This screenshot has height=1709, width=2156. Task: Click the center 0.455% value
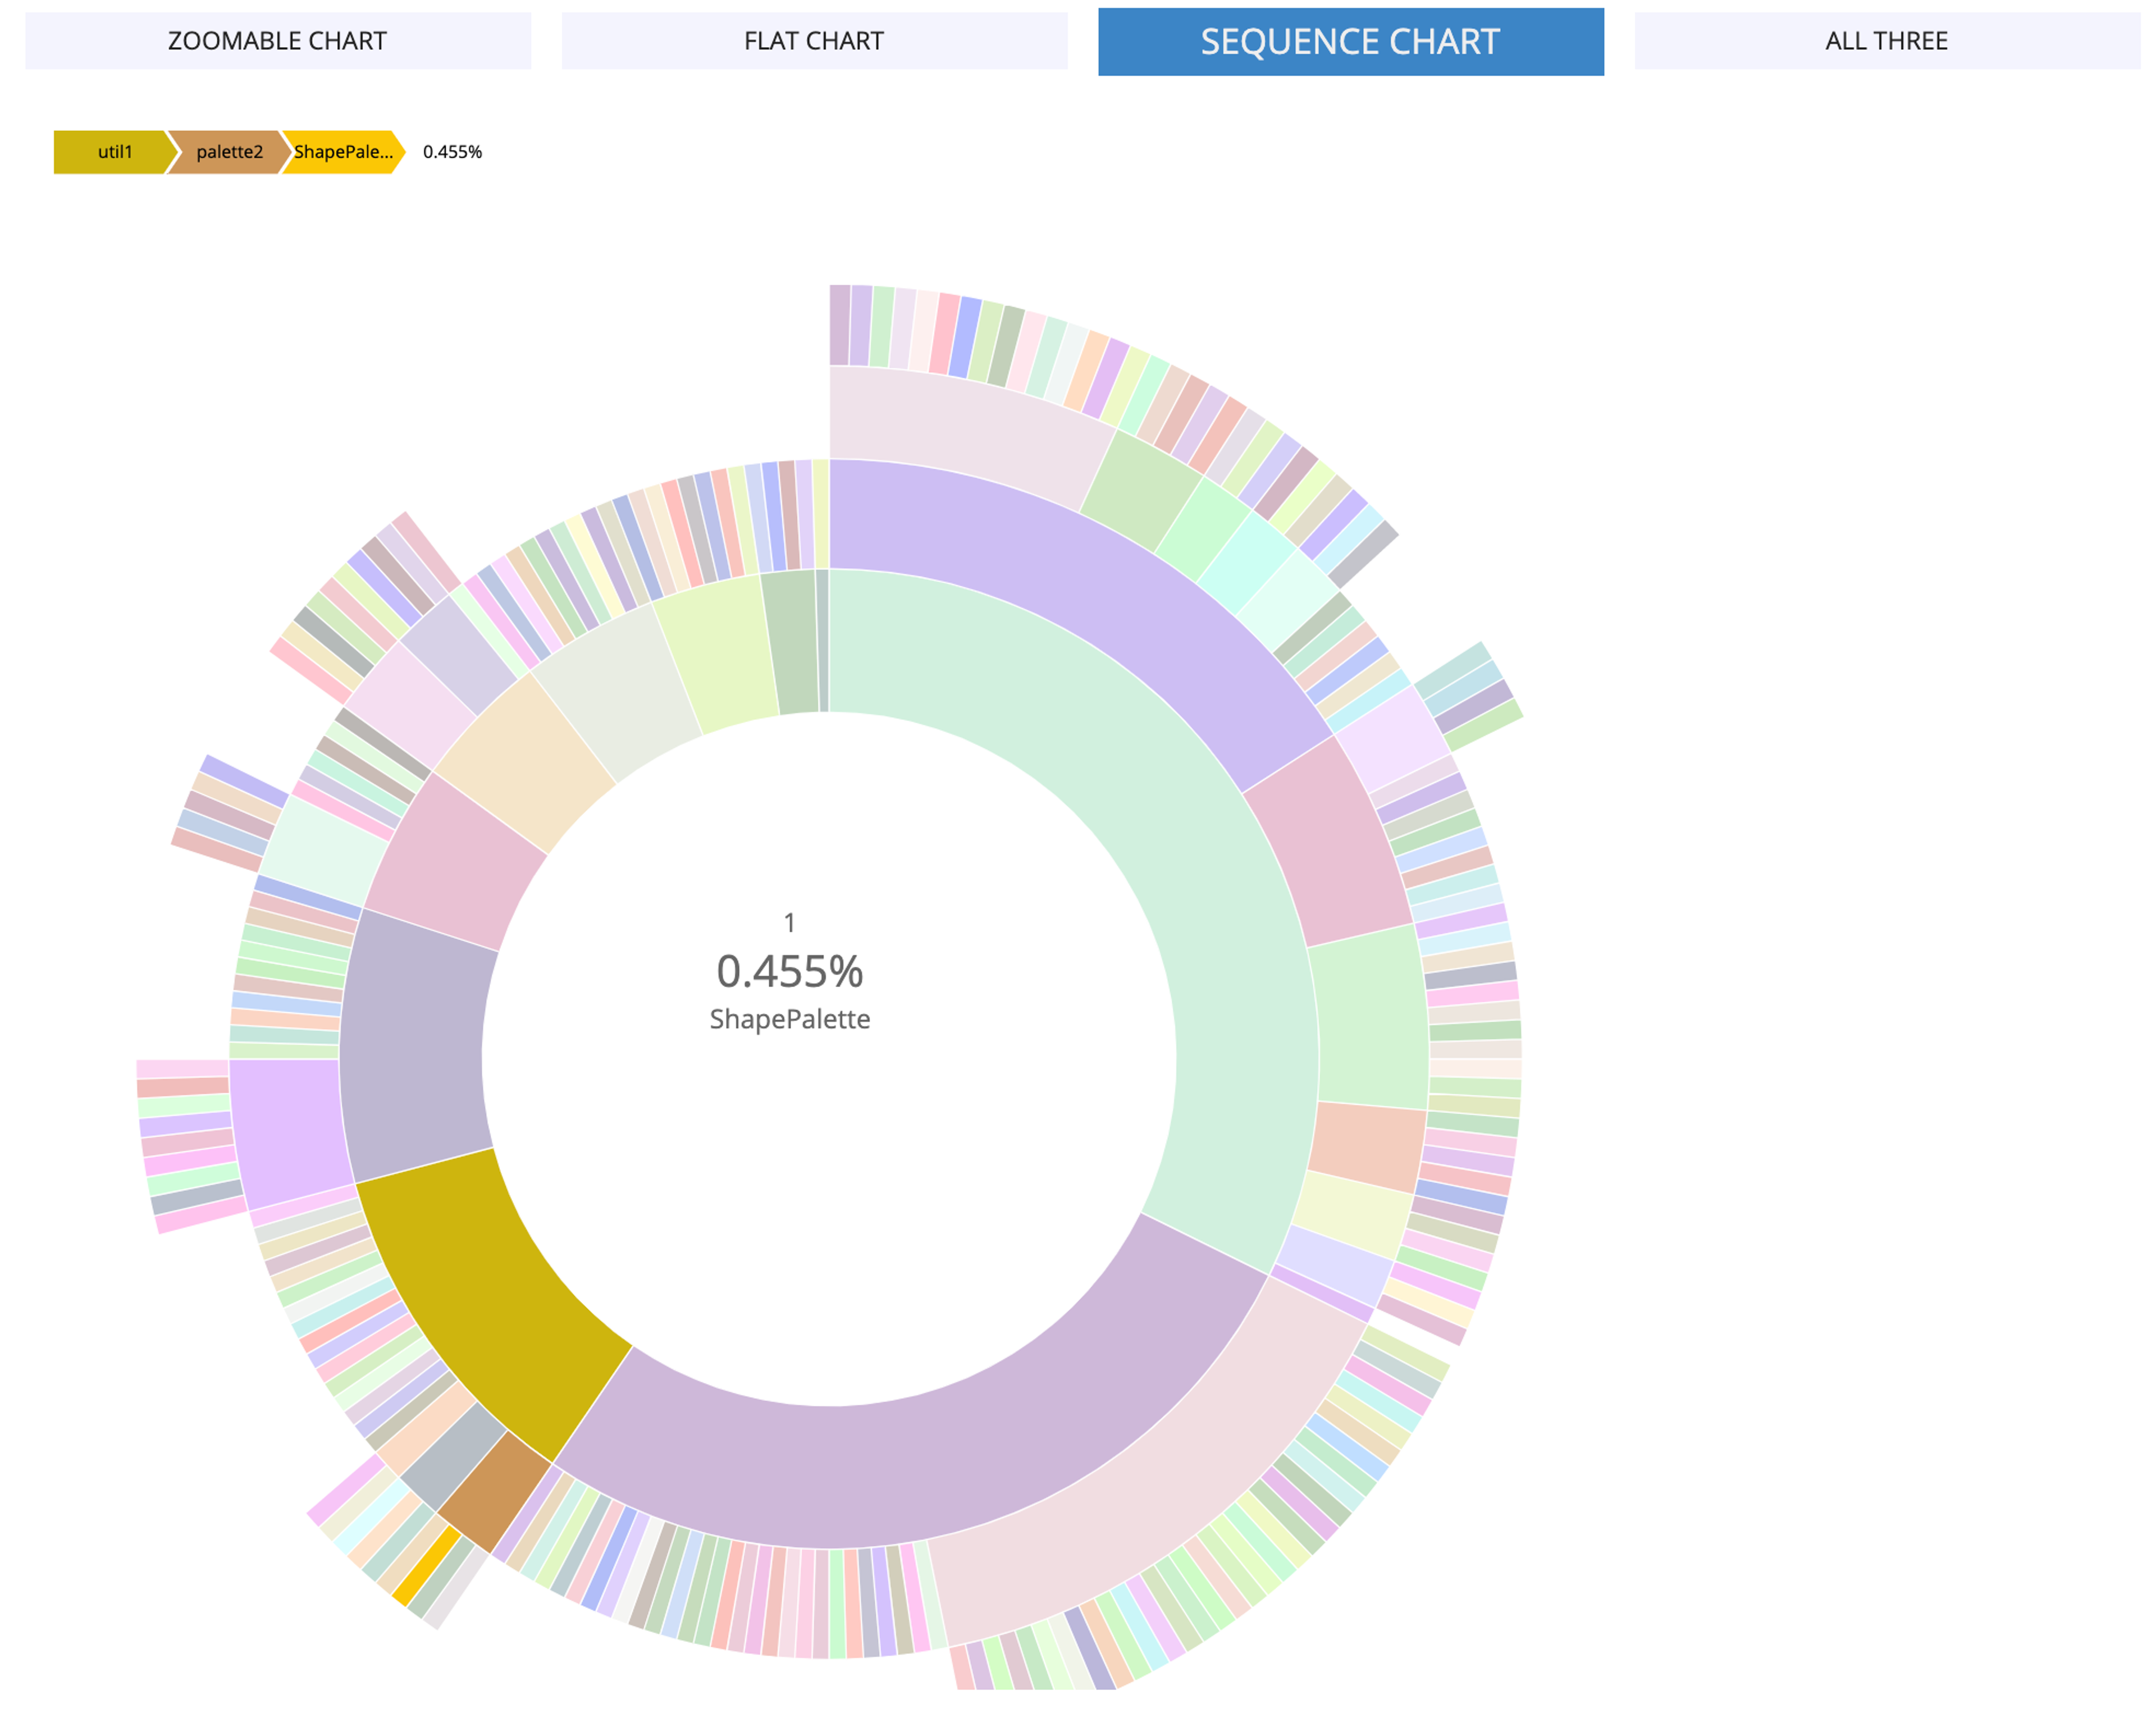coord(790,971)
